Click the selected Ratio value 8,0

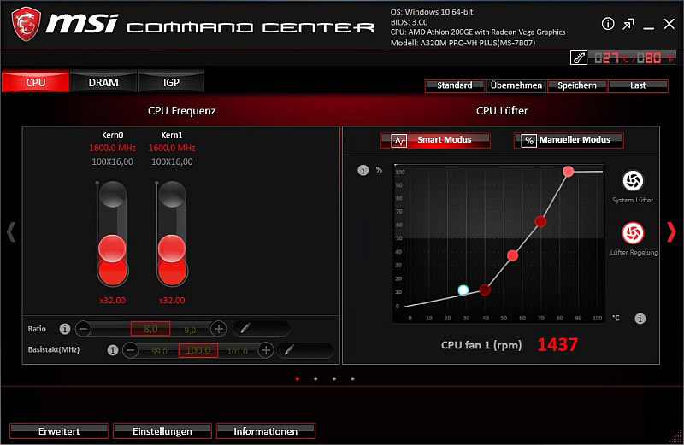pos(150,329)
